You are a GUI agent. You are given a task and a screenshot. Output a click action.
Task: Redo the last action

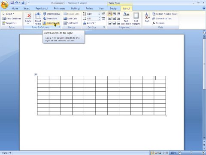(23, 3)
